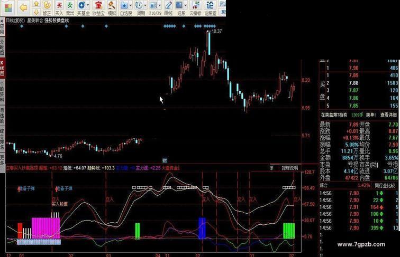
Task: Click the 指标说明 button
Action: point(290,168)
